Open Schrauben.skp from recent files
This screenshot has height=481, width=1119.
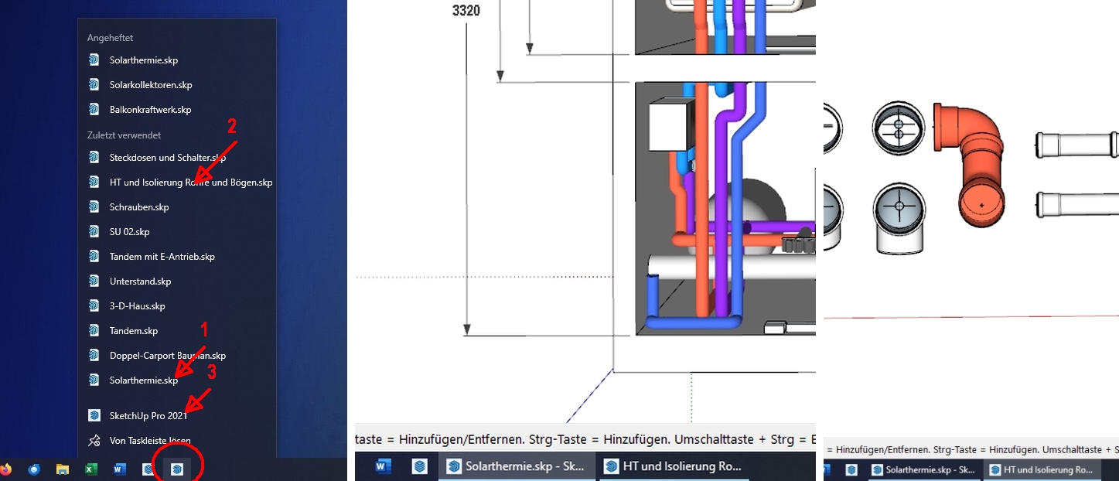pyautogui.click(x=177, y=206)
